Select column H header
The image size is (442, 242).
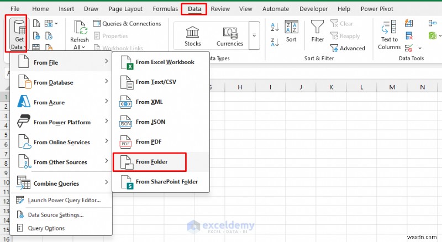pos(240,87)
